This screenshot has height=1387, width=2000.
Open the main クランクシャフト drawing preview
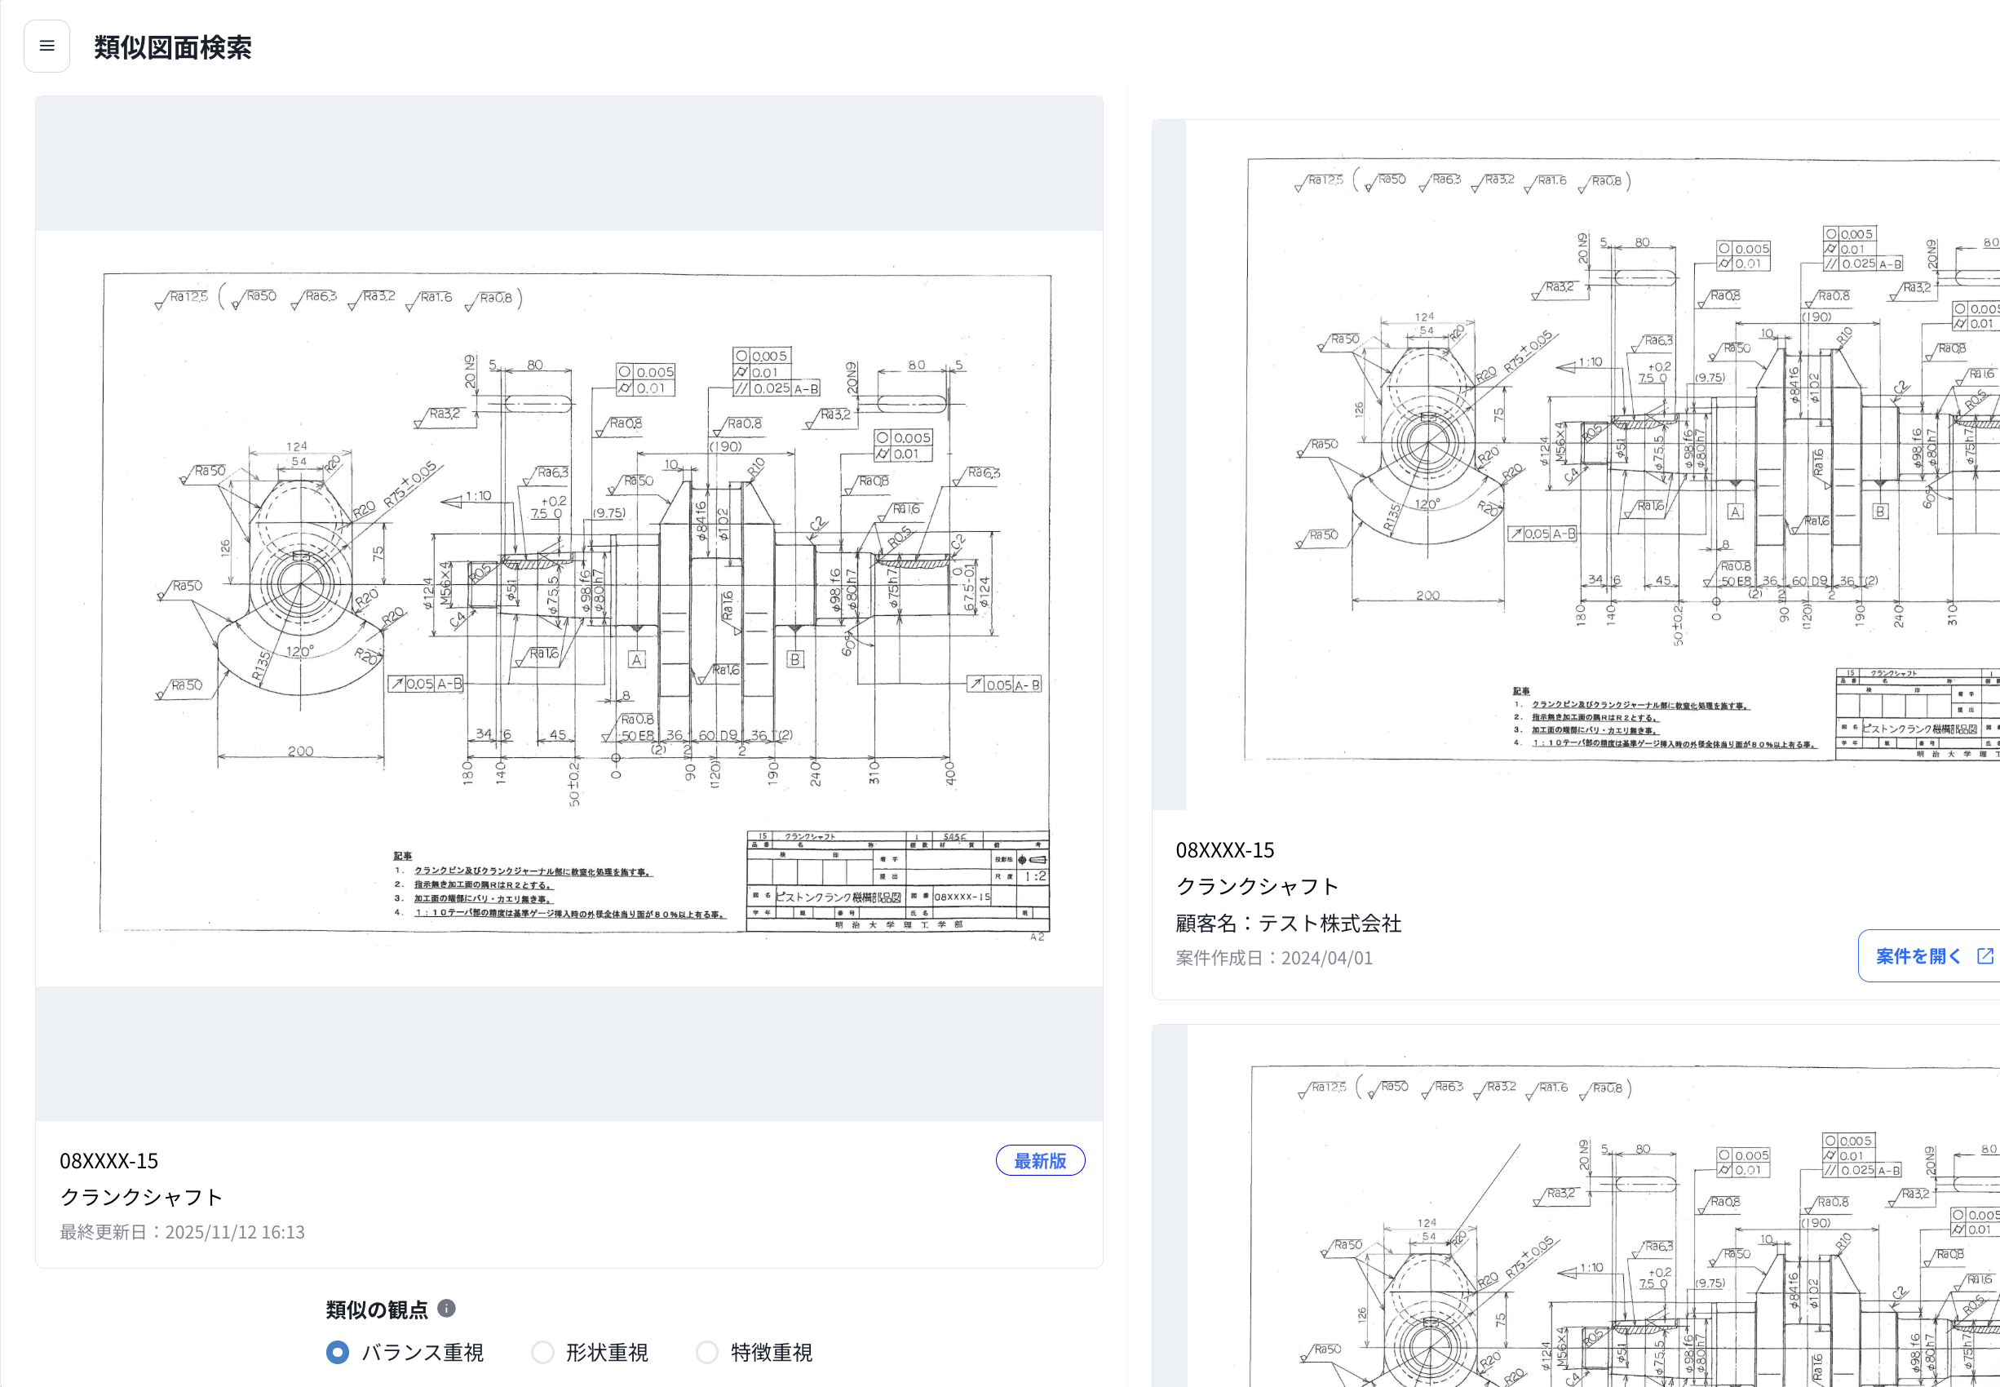569,600
